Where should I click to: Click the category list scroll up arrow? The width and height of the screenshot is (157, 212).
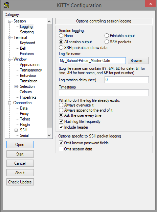click(x=49, y=21)
